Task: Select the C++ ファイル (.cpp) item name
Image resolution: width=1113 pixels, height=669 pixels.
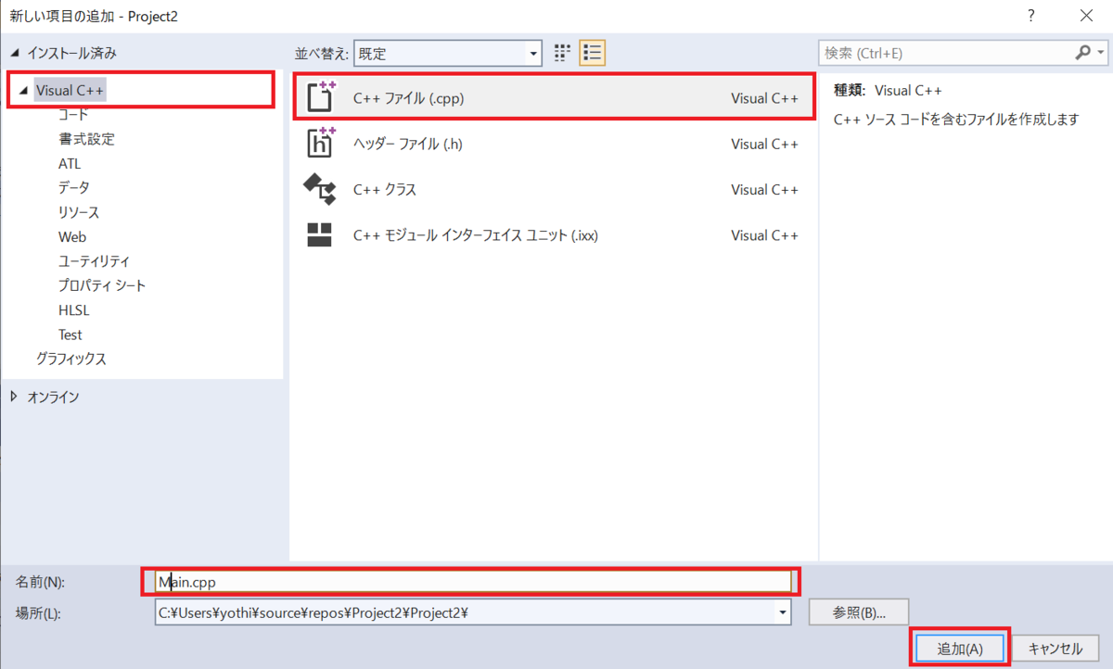Action: tap(408, 97)
